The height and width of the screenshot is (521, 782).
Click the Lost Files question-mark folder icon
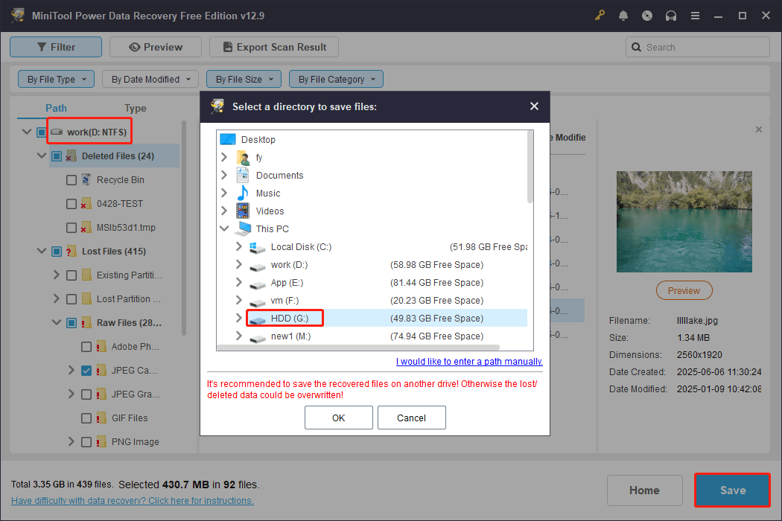coord(71,252)
